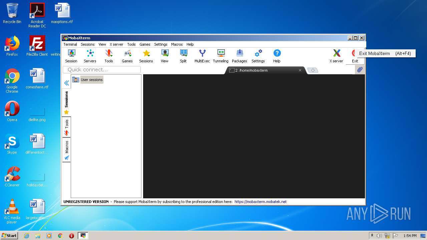Click inside the black terminal area

coord(254,136)
